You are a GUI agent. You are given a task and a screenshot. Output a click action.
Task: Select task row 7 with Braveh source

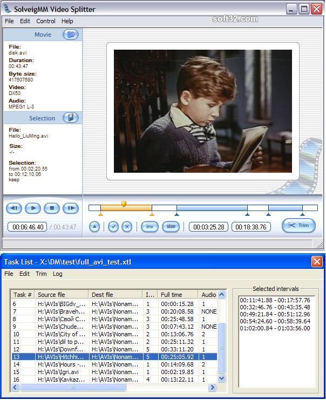114,311
